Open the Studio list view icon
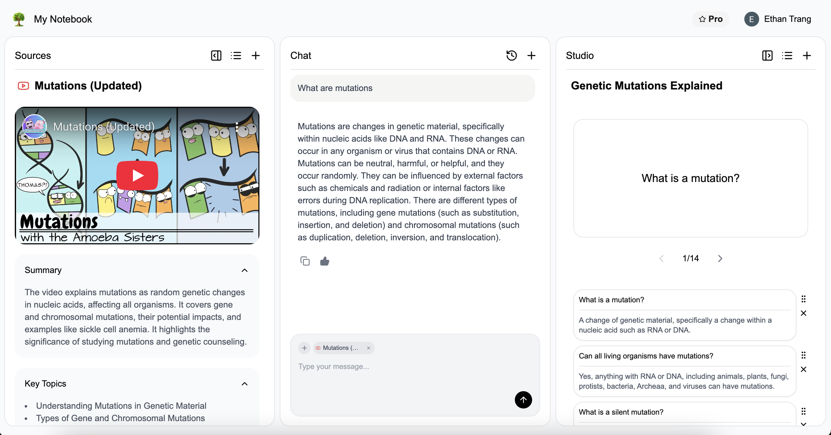 [787, 56]
